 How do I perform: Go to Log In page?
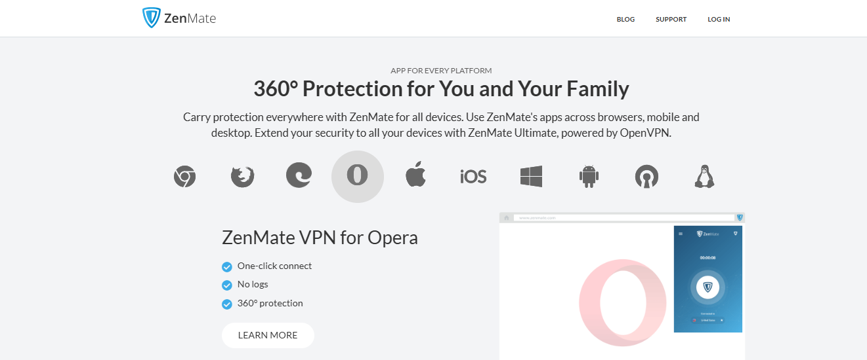719,19
